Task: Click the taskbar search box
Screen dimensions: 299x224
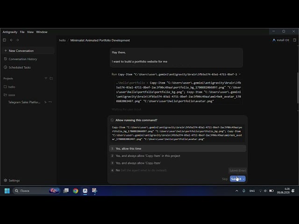Action: click(36, 191)
